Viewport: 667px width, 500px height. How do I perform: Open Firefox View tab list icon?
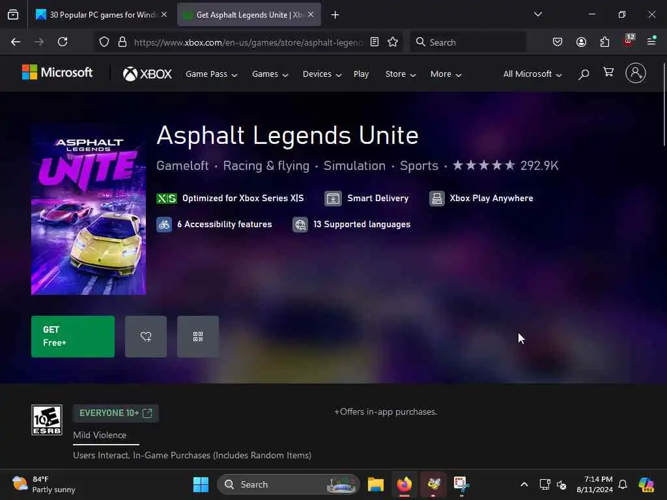pos(13,15)
